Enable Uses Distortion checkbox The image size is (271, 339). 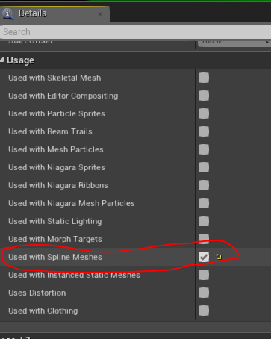(204, 293)
